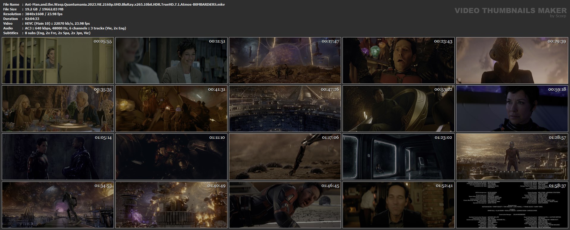Select the thumbnail at 01:05:14
The width and height of the screenshot is (570, 230).
58,157
